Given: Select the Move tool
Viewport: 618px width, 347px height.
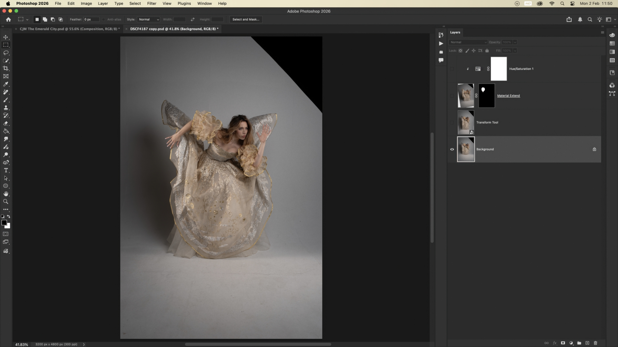Looking at the screenshot, I should pos(6,37).
